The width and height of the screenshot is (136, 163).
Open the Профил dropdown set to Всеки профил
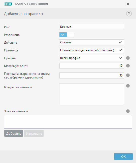tap(91, 58)
